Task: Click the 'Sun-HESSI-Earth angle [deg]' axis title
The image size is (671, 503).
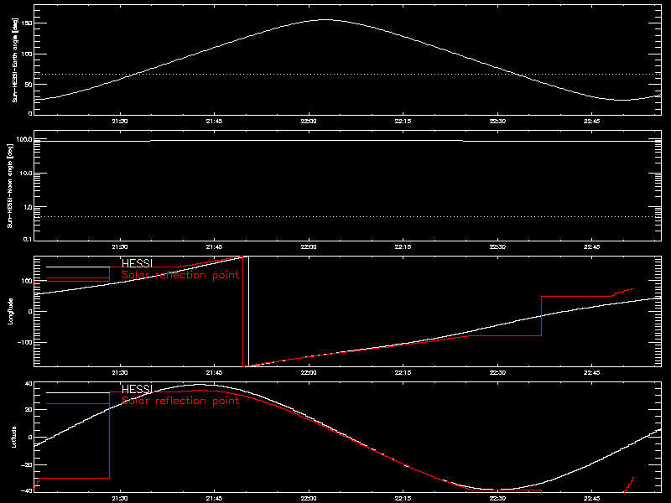Action: click(15, 60)
